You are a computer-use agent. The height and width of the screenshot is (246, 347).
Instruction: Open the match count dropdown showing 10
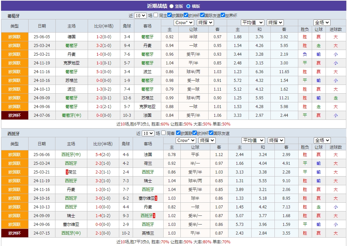[140, 15]
